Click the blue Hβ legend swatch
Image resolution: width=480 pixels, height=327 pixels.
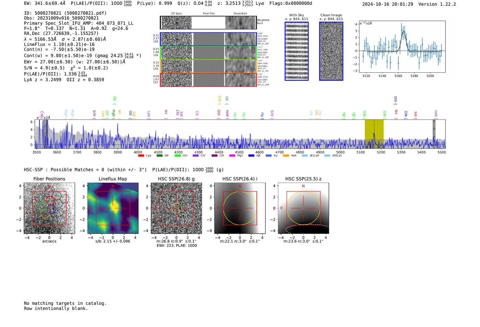[x=251, y=156]
